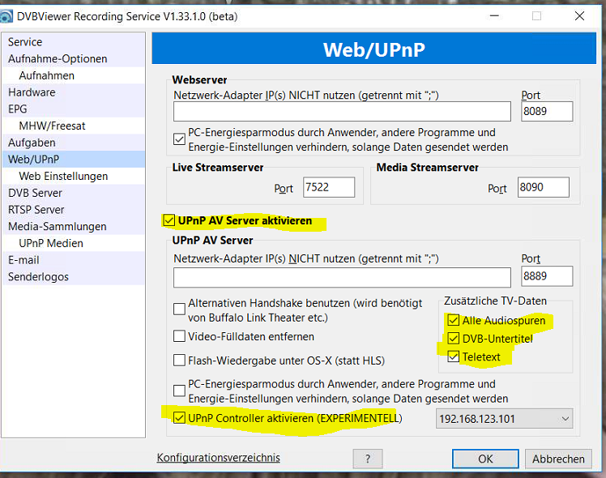Toggle Teletext checkbox
606x478 pixels.
pos(454,356)
